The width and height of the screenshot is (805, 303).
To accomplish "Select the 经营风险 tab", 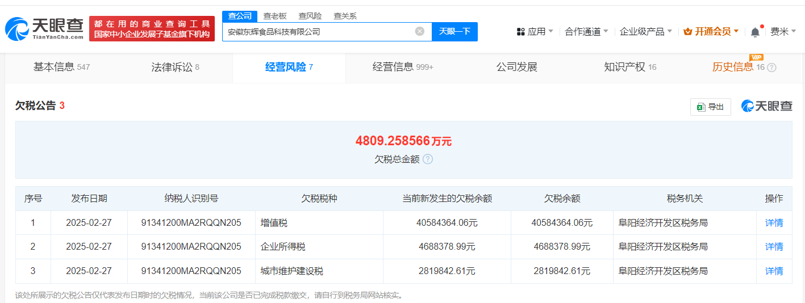I will (x=289, y=67).
